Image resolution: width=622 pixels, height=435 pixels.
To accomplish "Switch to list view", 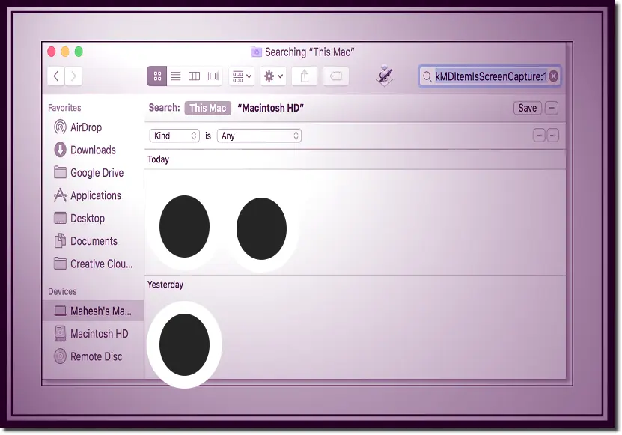I will (x=176, y=76).
